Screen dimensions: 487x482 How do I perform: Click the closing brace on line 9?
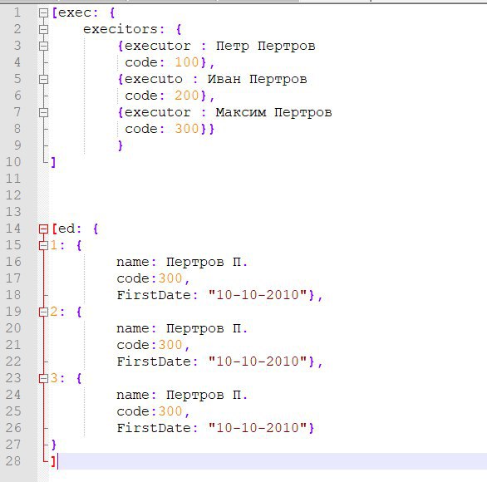click(x=121, y=145)
